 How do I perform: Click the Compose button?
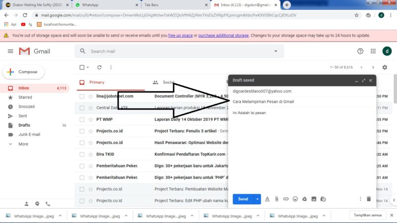[x=23, y=72]
